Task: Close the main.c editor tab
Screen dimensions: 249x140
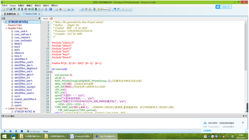Action: [x=51, y=19]
